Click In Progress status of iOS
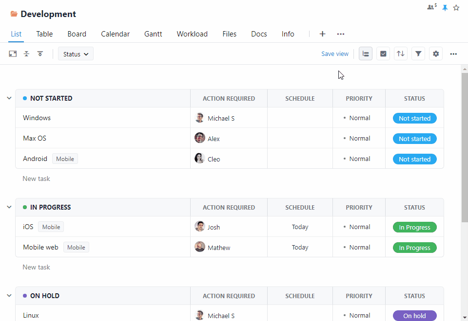Screen dimensions: 468x321 click(x=414, y=227)
